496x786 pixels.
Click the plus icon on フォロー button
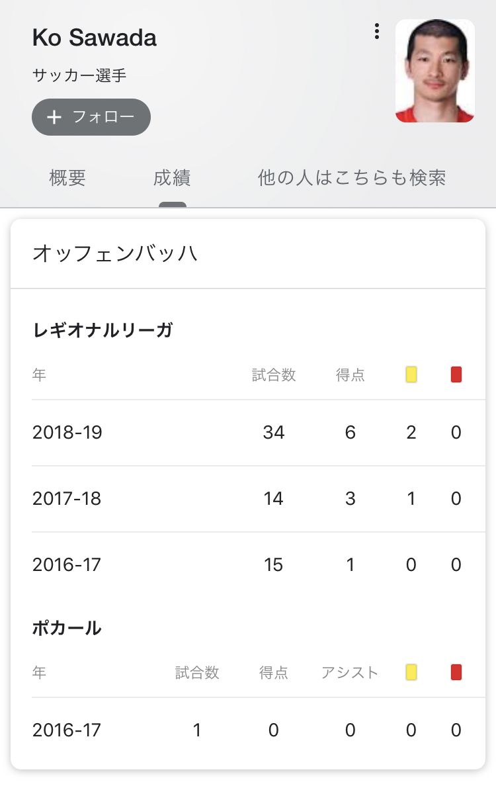coord(54,117)
